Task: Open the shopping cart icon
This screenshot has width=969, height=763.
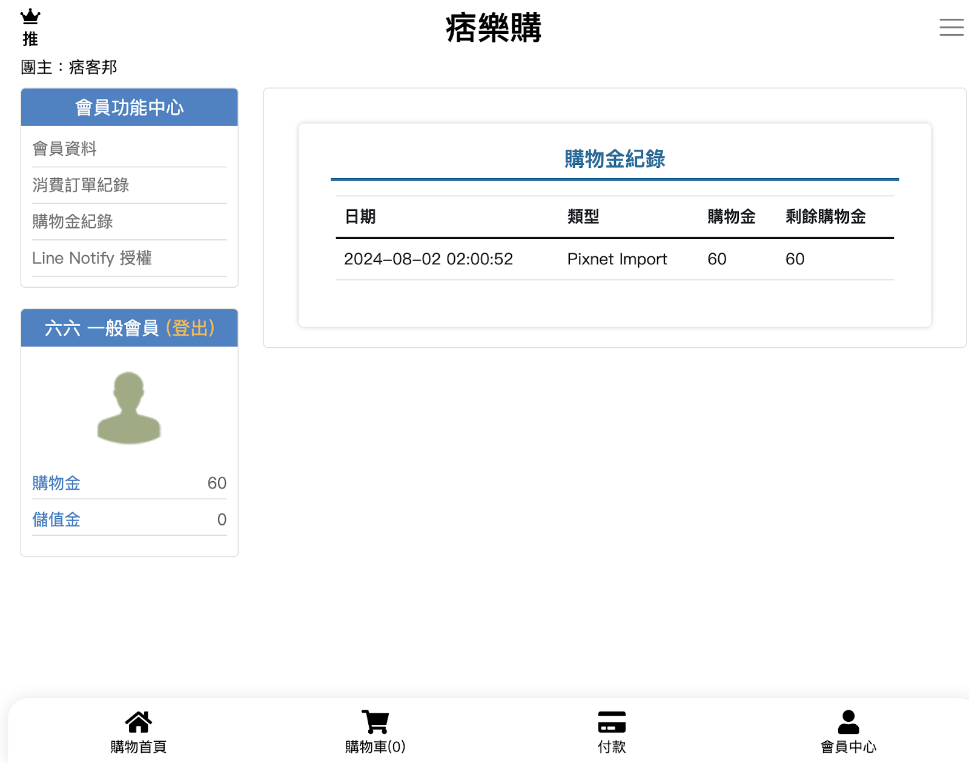Action: 375,721
